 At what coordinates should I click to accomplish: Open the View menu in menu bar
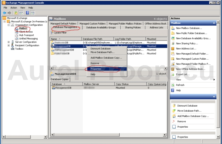23,8
